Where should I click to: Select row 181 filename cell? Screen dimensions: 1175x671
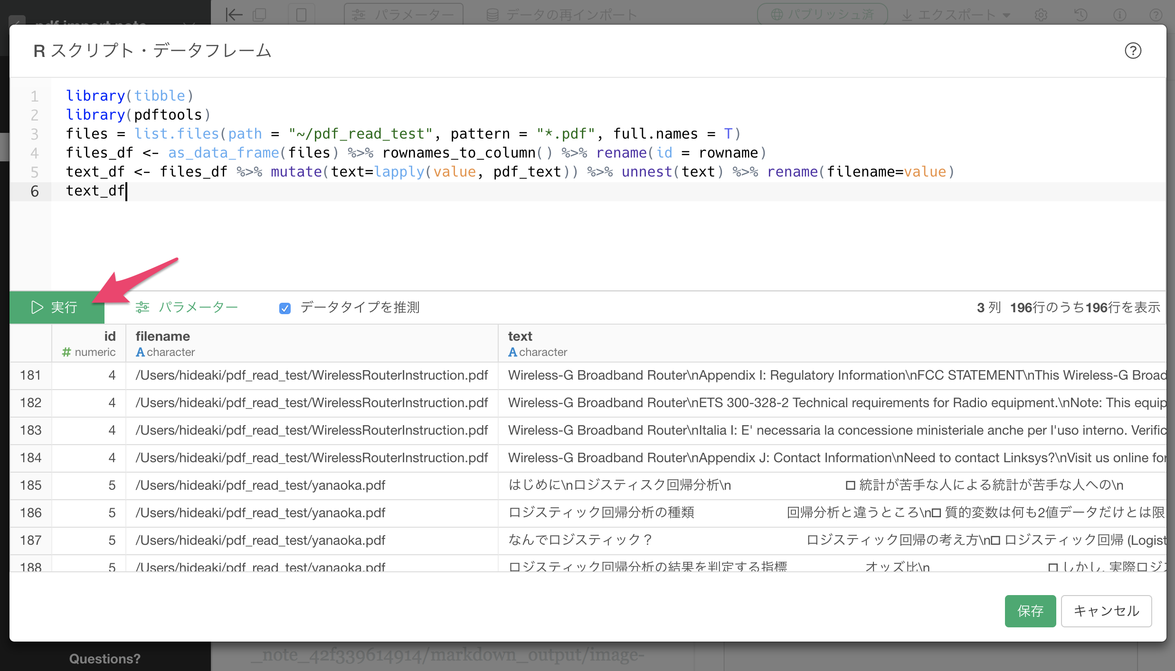[x=312, y=375]
